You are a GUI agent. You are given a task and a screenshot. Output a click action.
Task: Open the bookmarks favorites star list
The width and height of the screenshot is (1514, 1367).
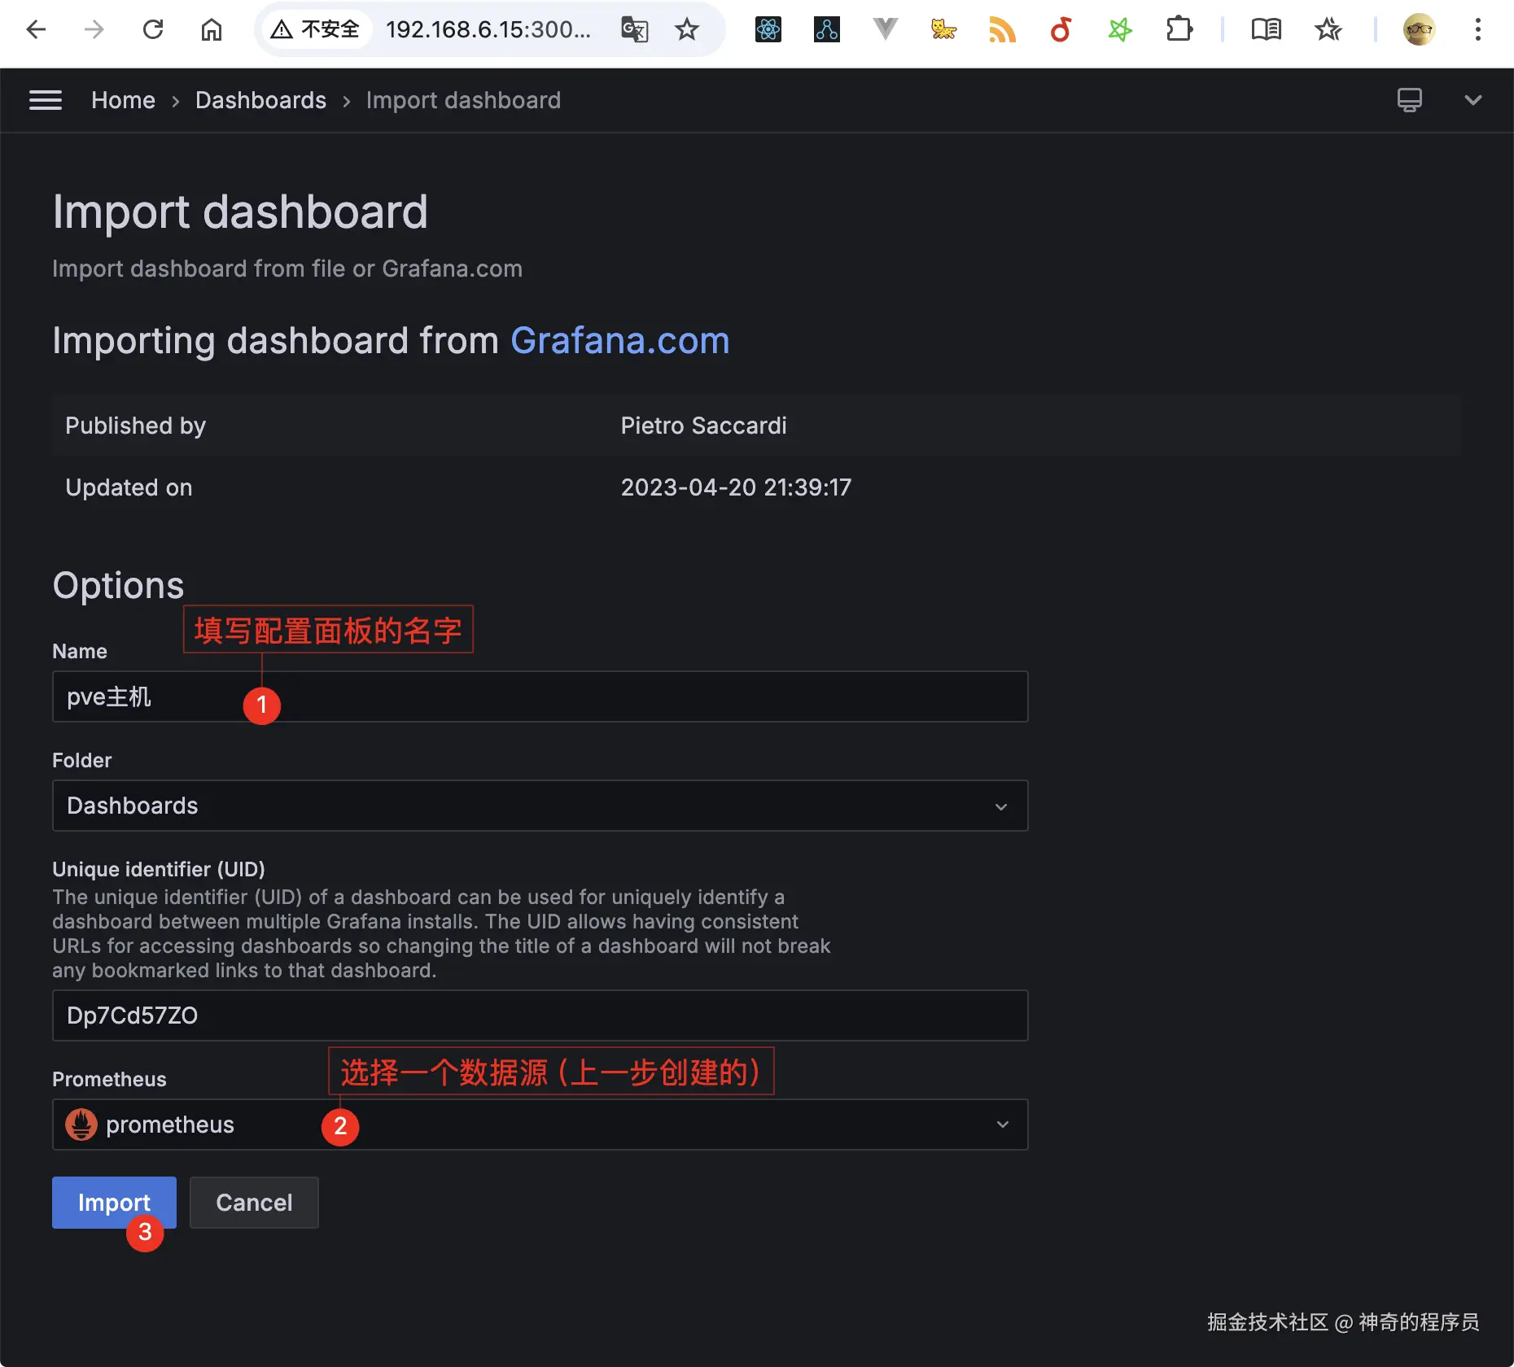[x=1328, y=30]
